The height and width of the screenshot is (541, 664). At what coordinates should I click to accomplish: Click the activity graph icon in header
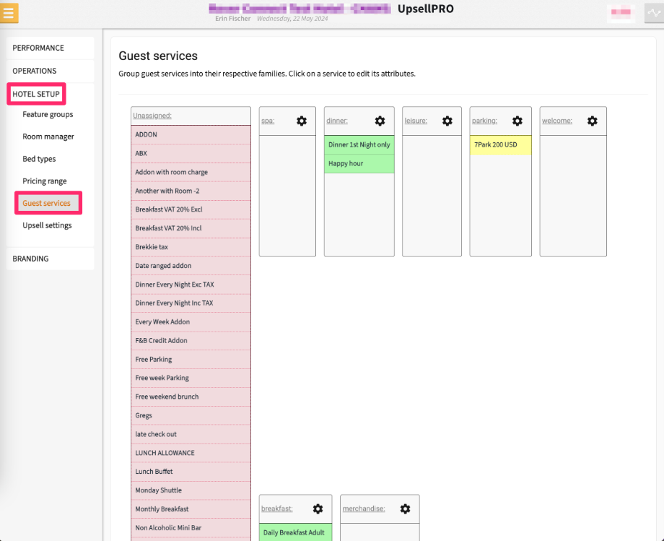point(655,13)
